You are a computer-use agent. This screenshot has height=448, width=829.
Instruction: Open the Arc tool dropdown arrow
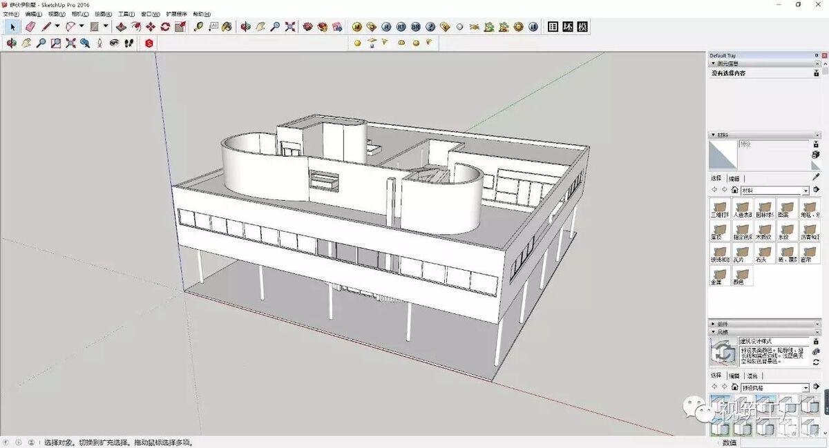[x=82, y=27]
